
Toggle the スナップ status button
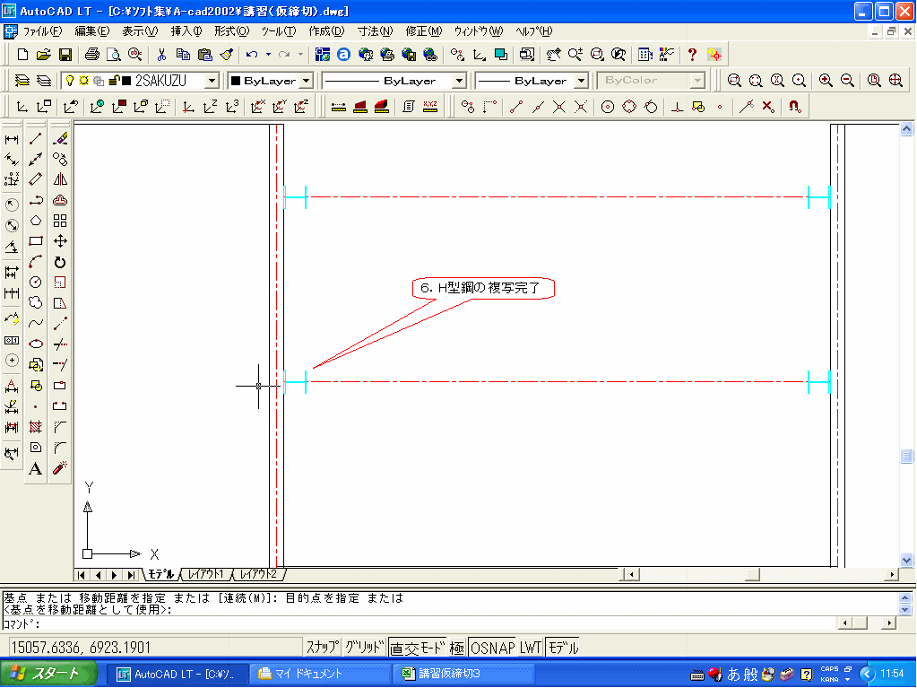point(322,648)
